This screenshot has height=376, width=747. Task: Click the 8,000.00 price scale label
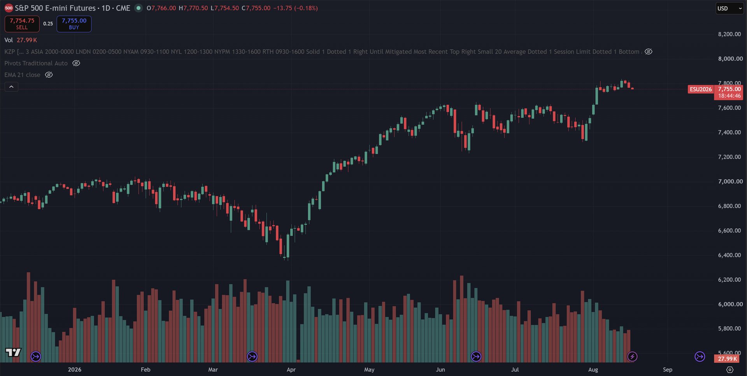click(x=730, y=59)
